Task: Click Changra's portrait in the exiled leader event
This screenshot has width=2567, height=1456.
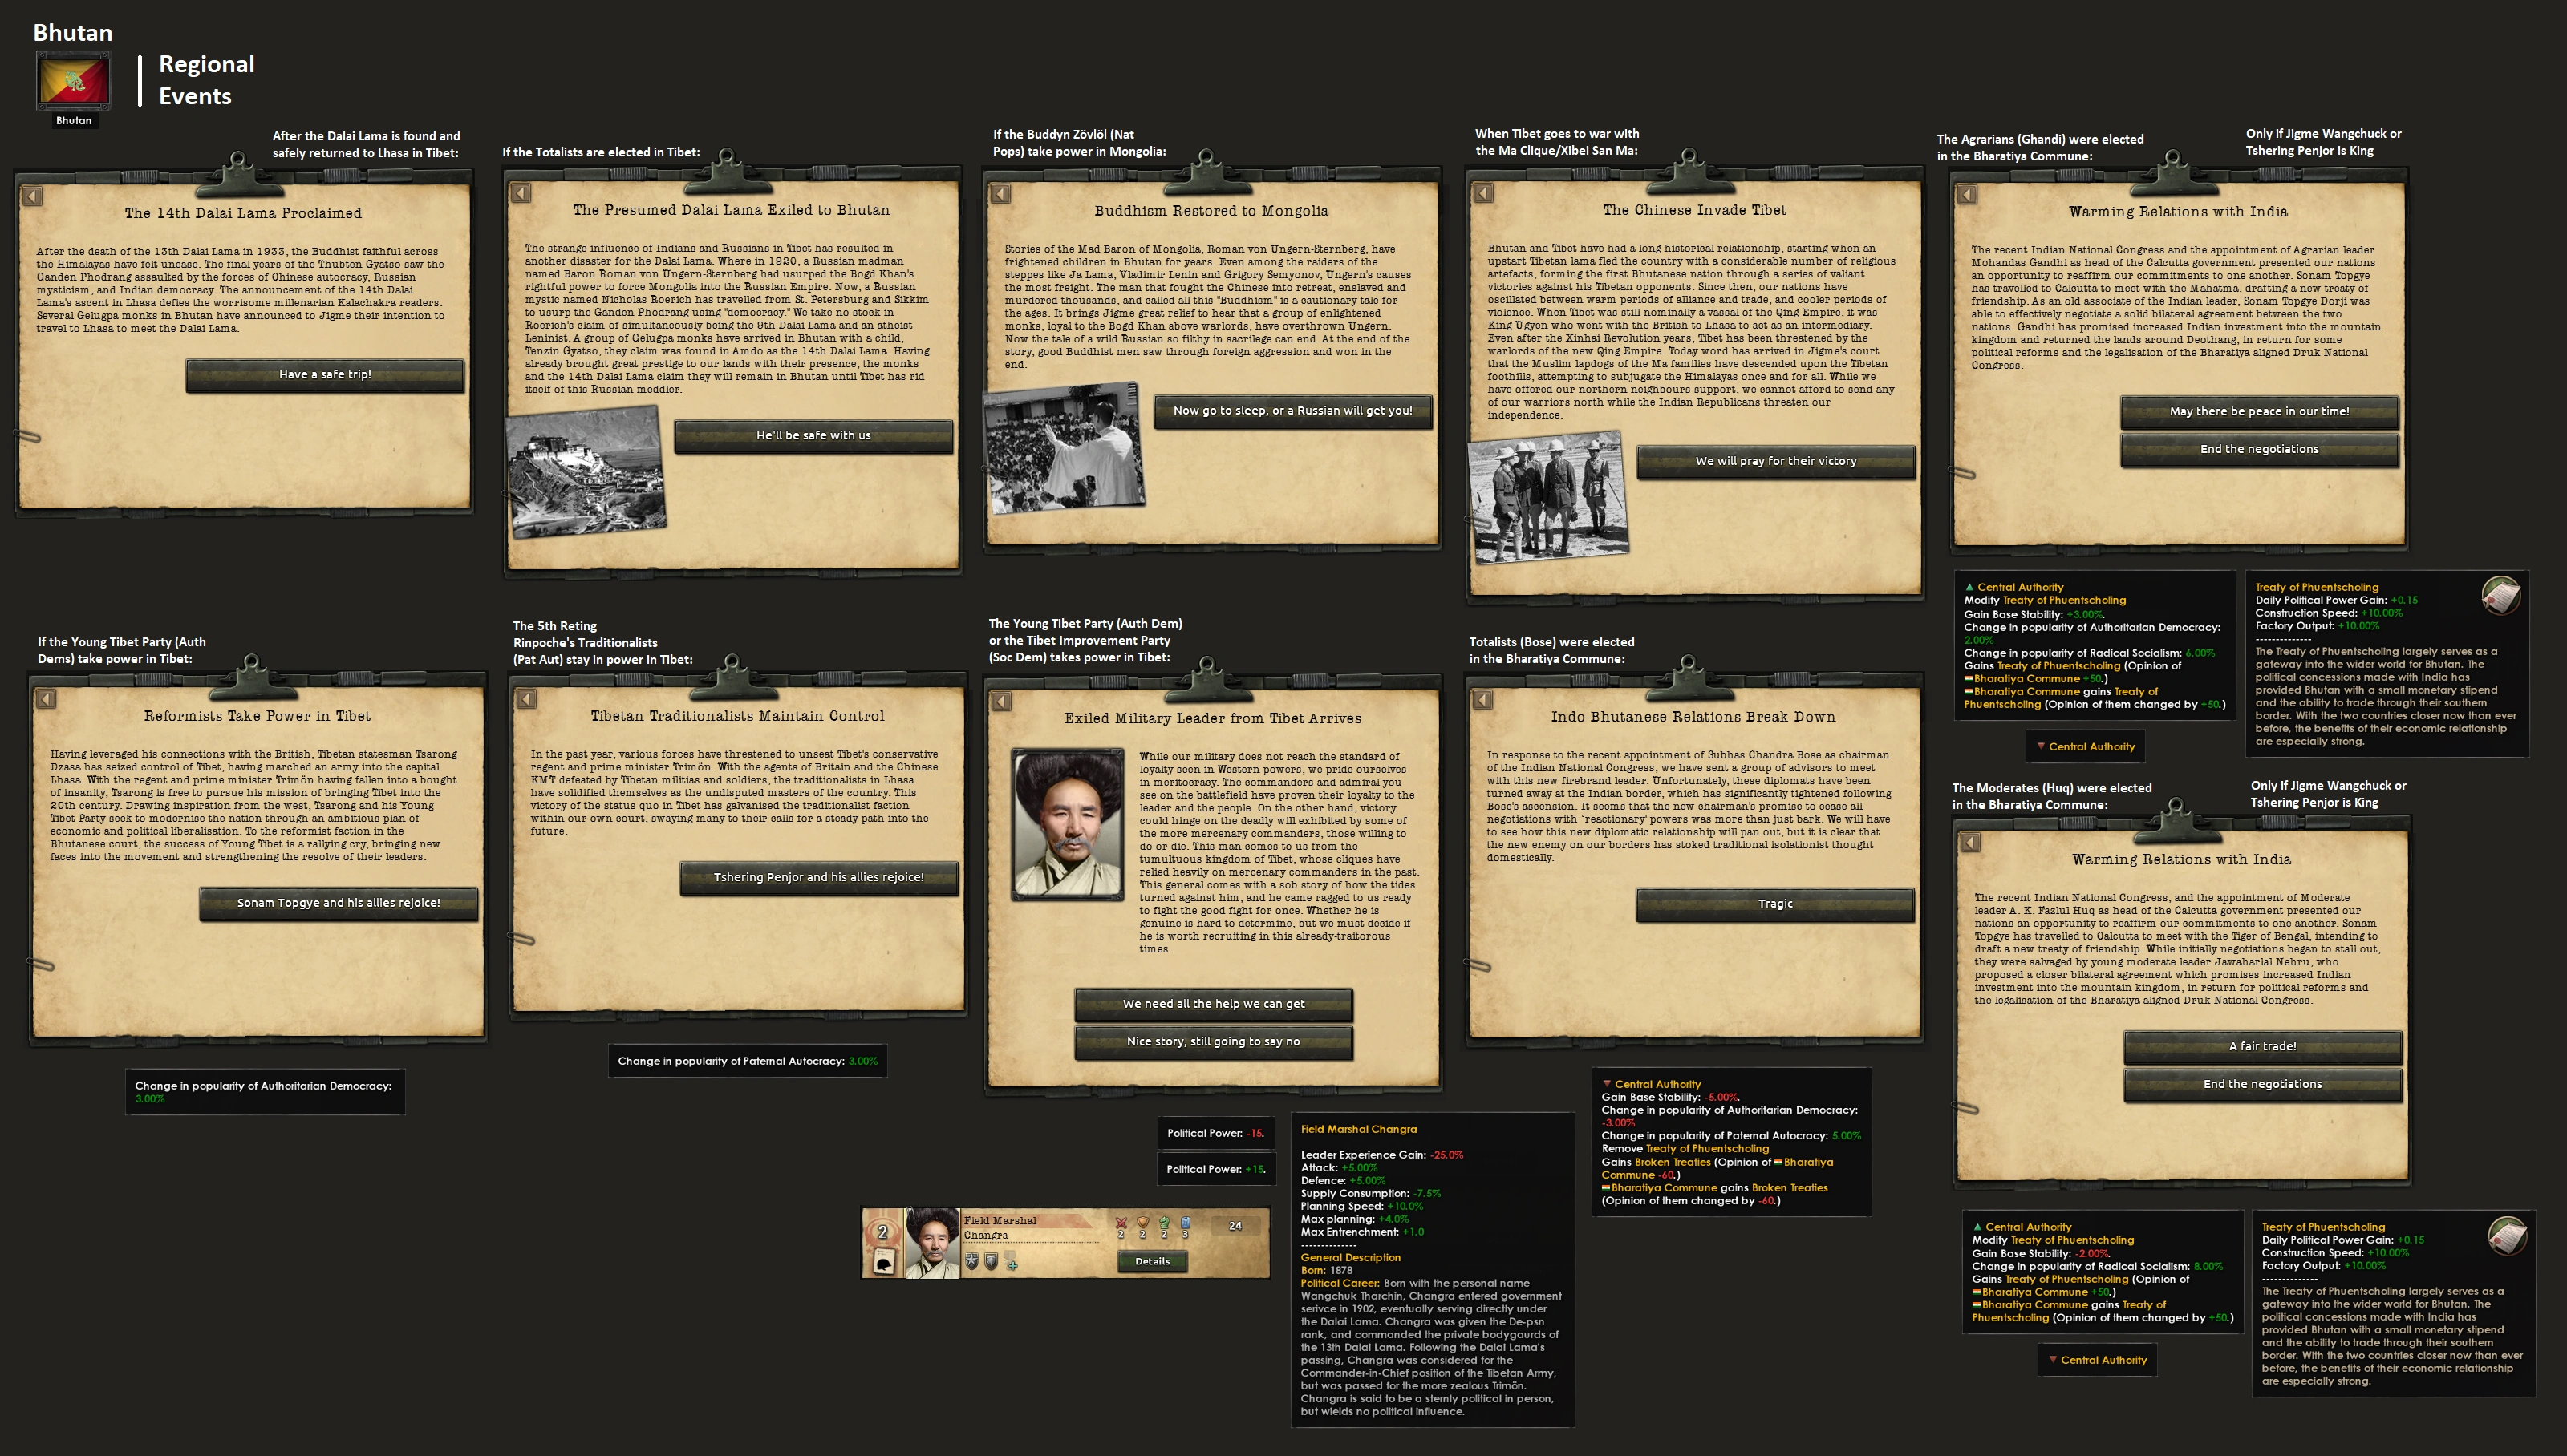Action: 1068,824
